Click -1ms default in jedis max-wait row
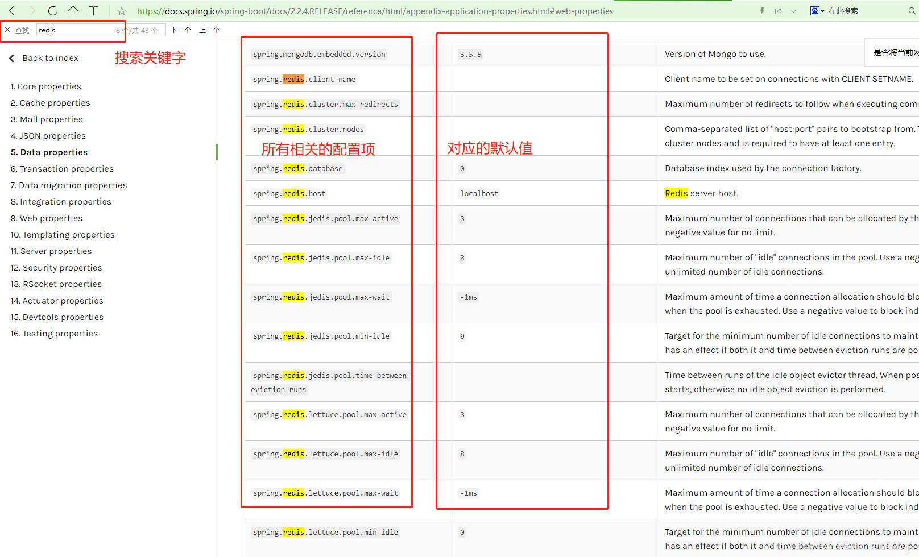The width and height of the screenshot is (919, 557). pyautogui.click(x=469, y=297)
